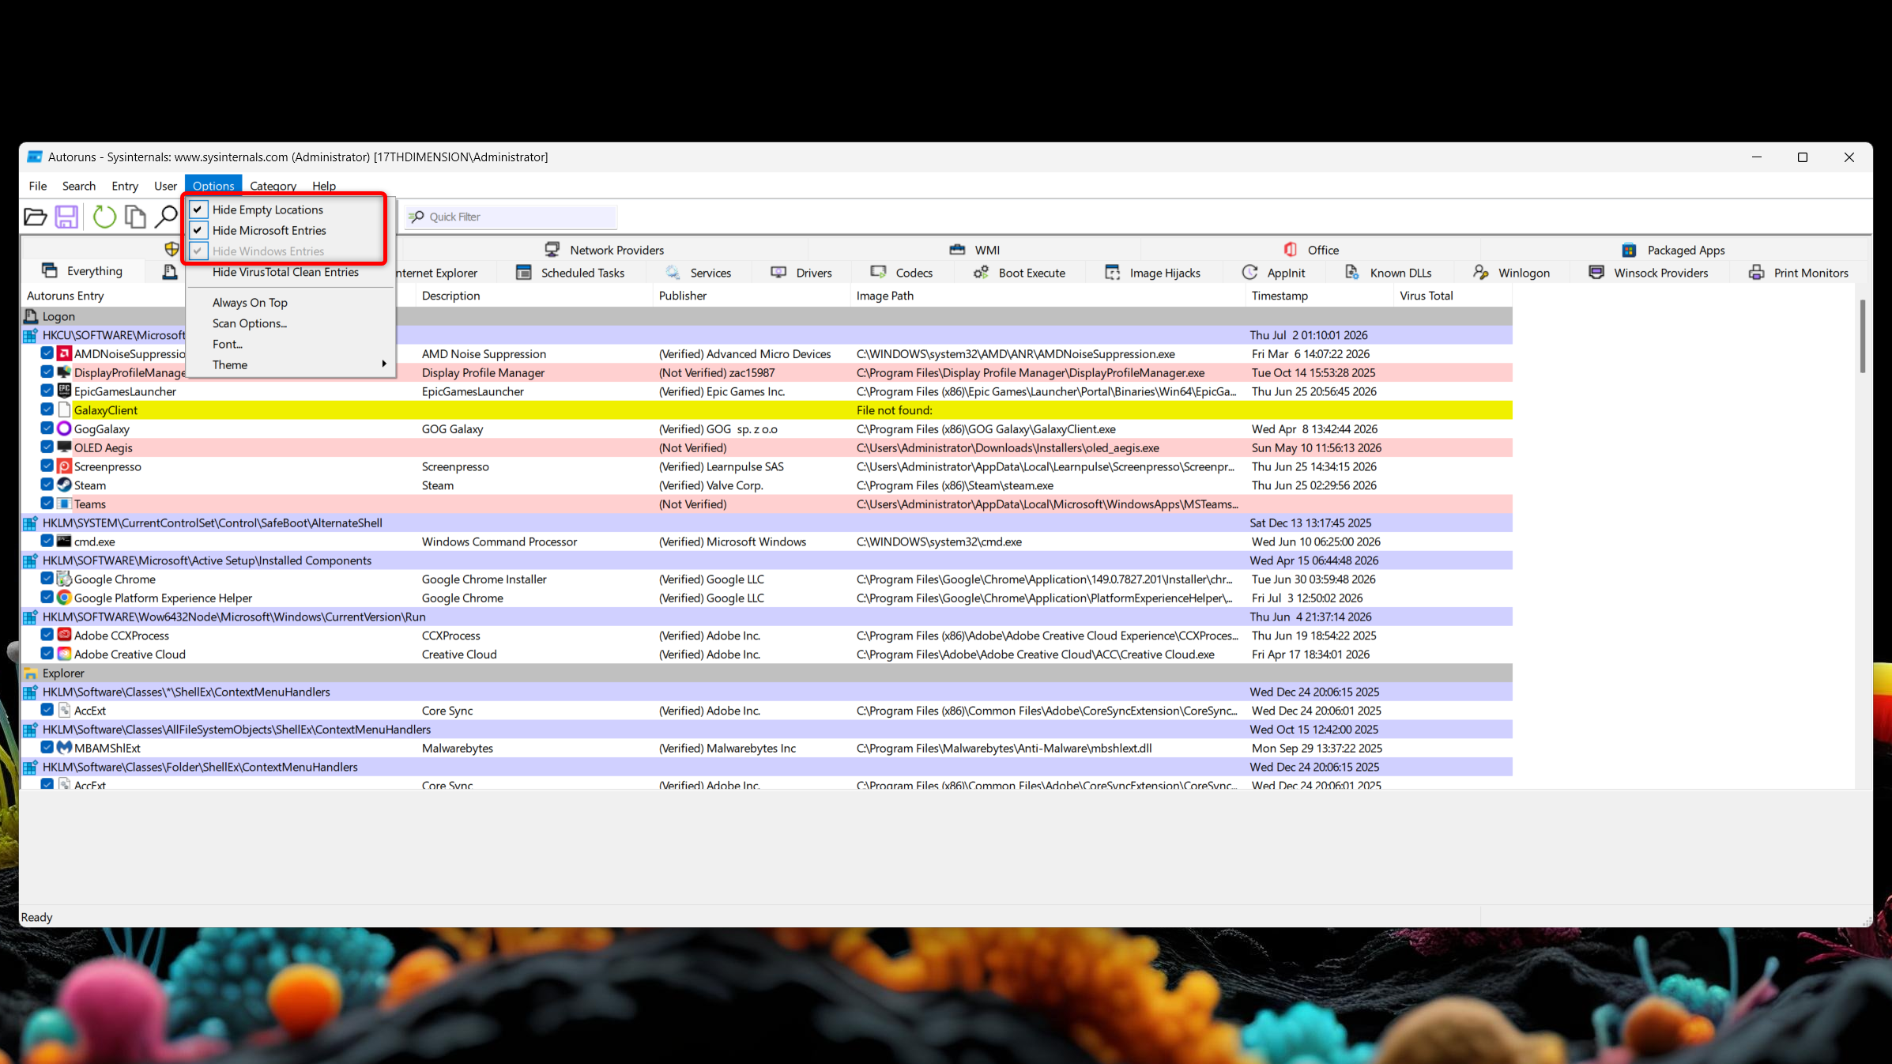1892x1064 pixels.
Task: Open the Category menu
Action: pos(273,186)
